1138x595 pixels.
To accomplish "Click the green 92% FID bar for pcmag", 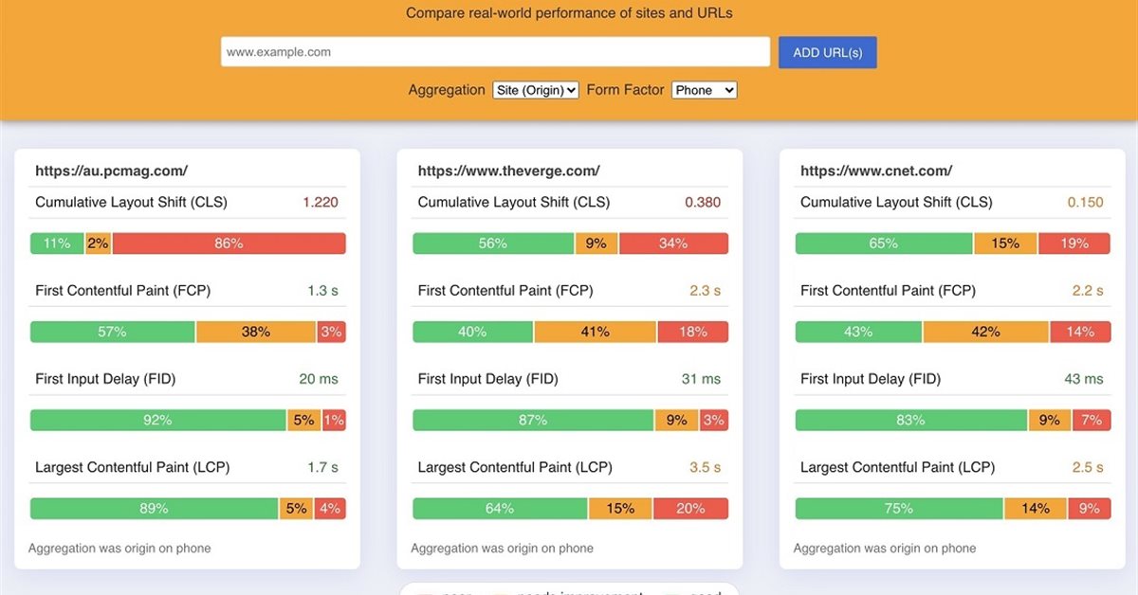I will pyautogui.click(x=157, y=421).
